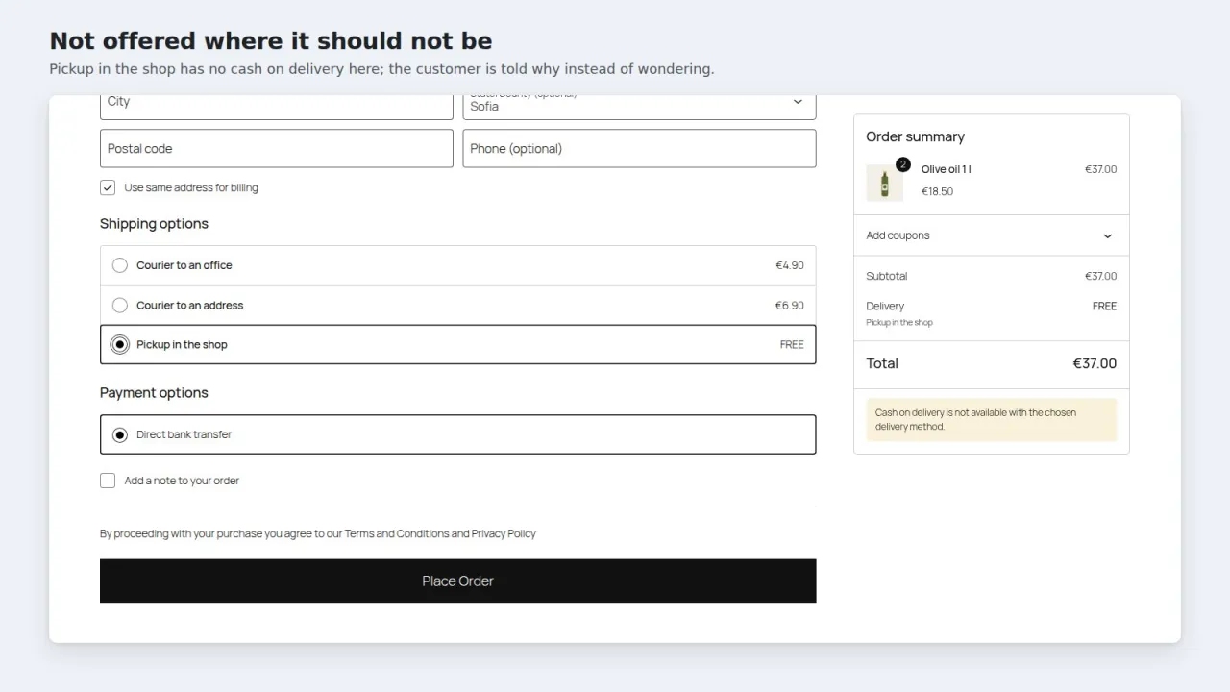Click the olive oil product thumbnail
Screen dimensions: 1230x692
pos(884,183)
